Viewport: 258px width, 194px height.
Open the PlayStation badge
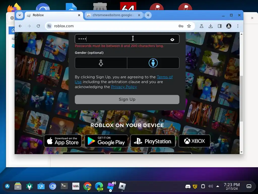(153, 141)
